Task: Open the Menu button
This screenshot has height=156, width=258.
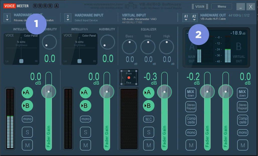Action: point(222,7)
